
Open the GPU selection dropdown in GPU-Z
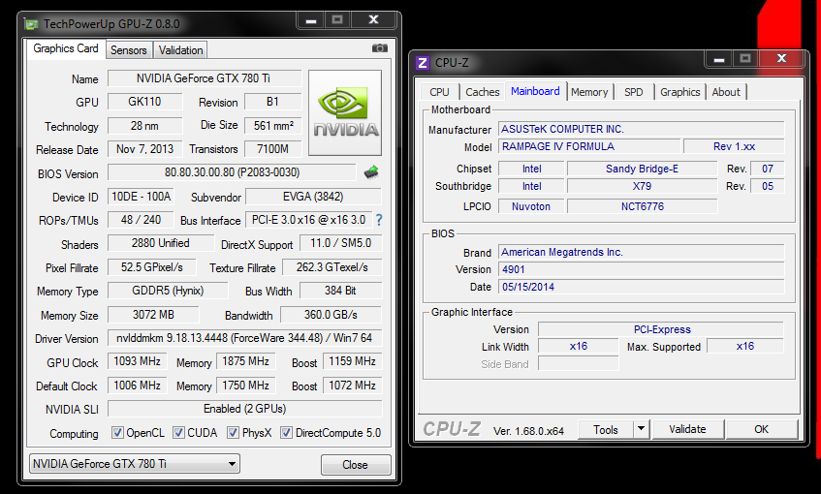tap(135, 464)
